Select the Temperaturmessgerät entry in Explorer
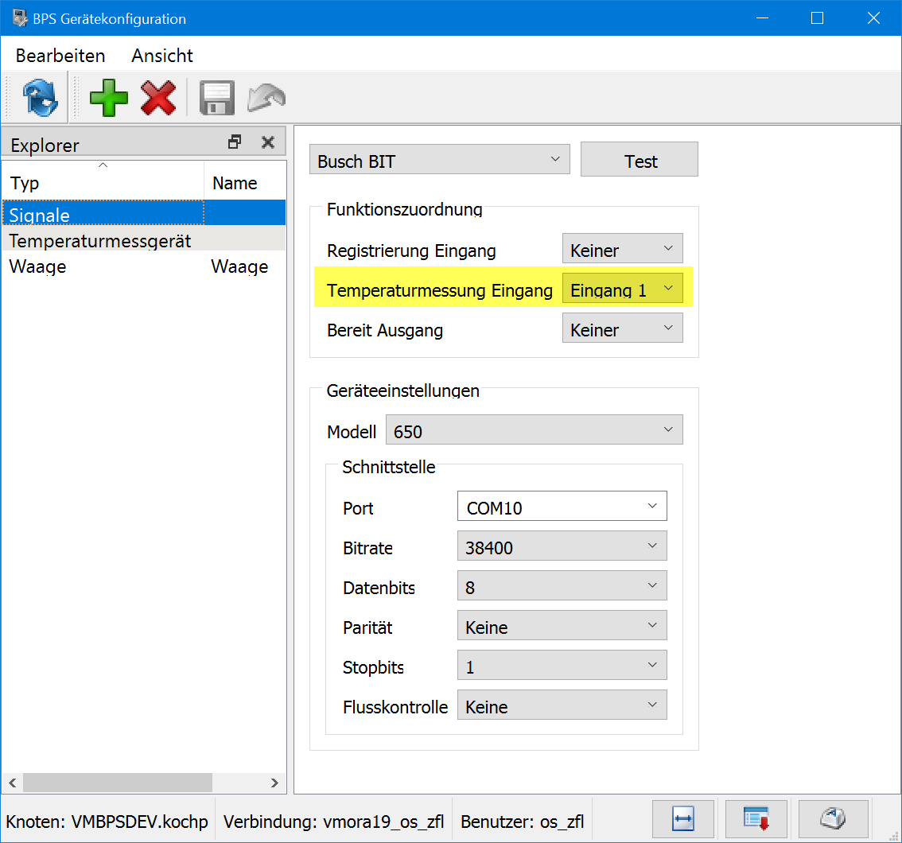902x843 pixels. pyautogui.click(x=100, y=240)
